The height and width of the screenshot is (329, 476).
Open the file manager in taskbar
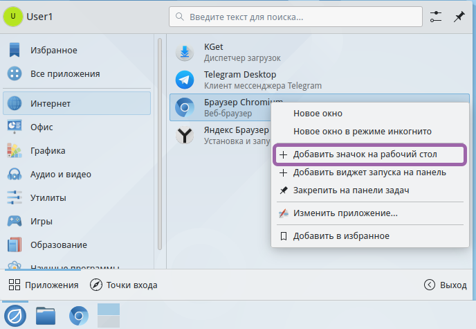tap(46, 316)
